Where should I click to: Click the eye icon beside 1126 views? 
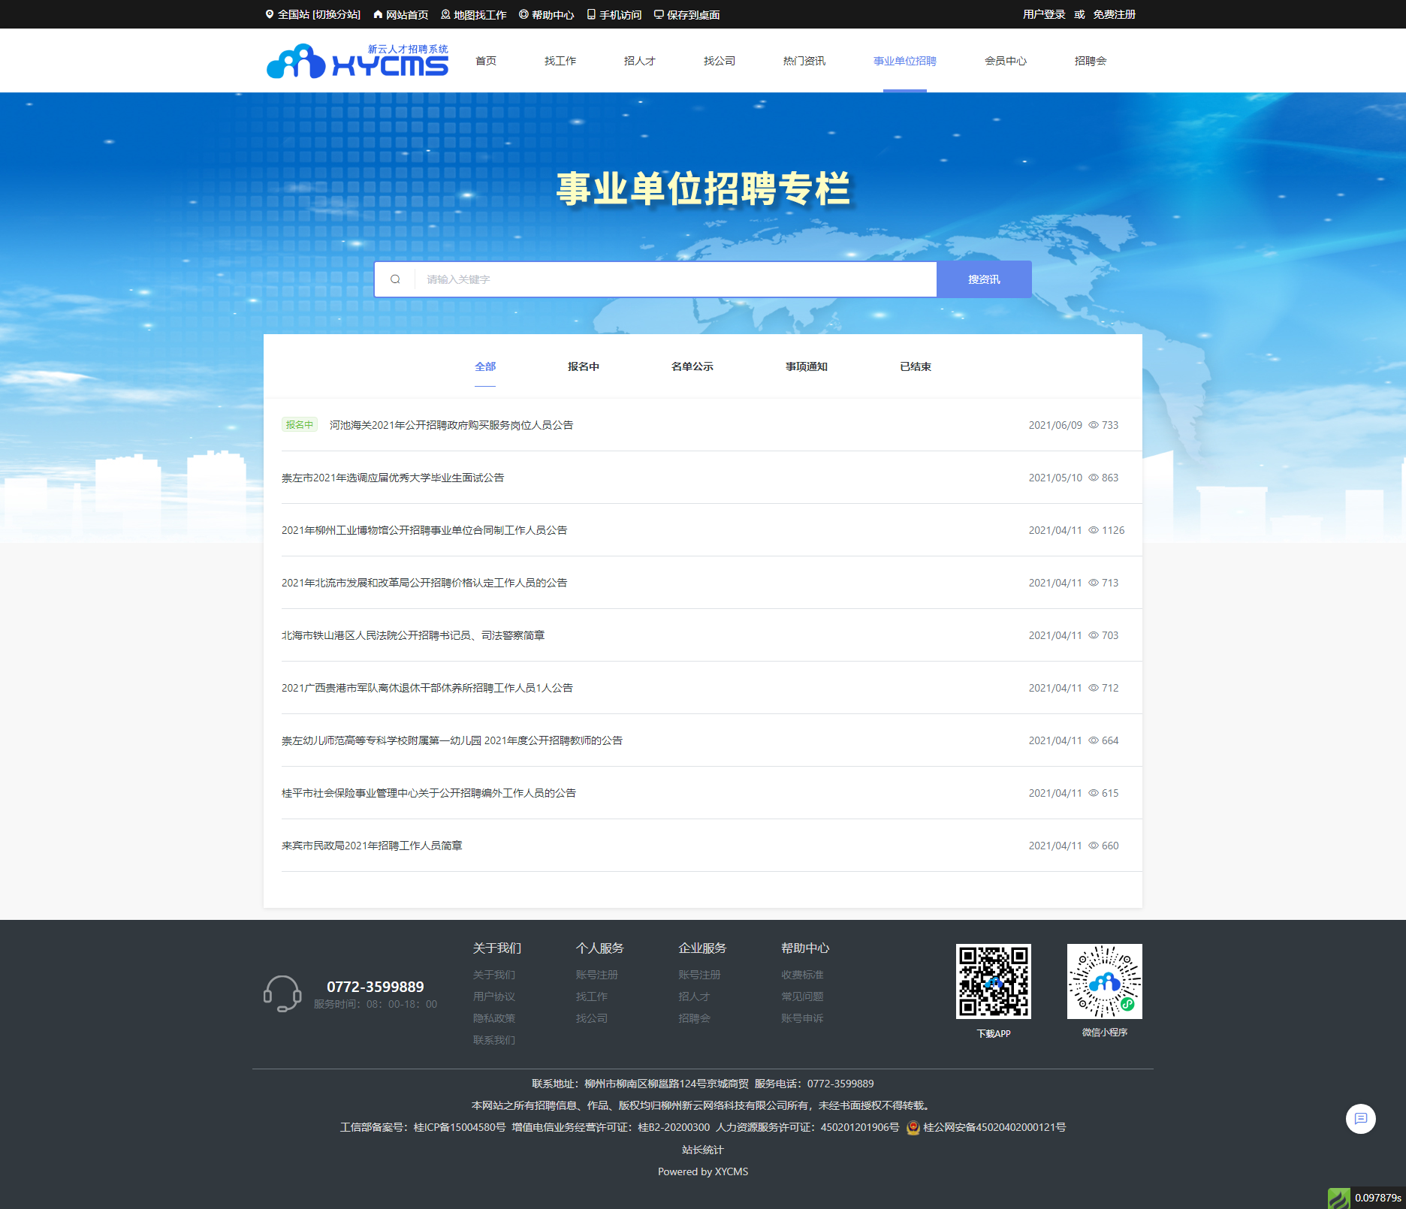[1094, 530]
